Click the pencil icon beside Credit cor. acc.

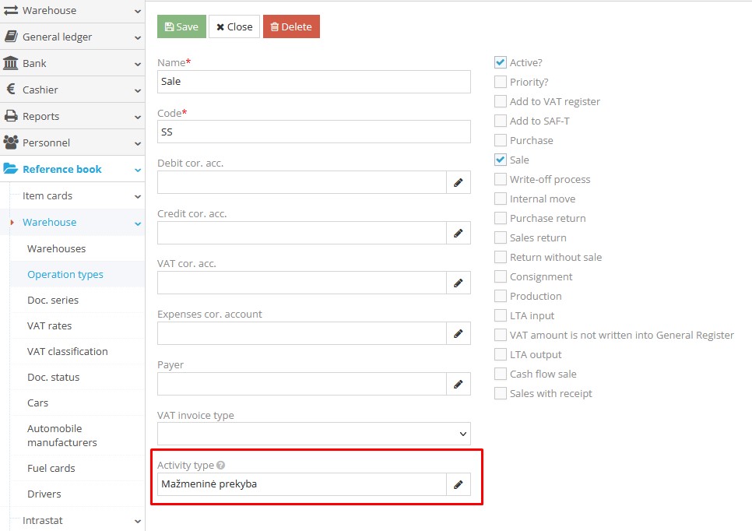(x=459, y=232)
